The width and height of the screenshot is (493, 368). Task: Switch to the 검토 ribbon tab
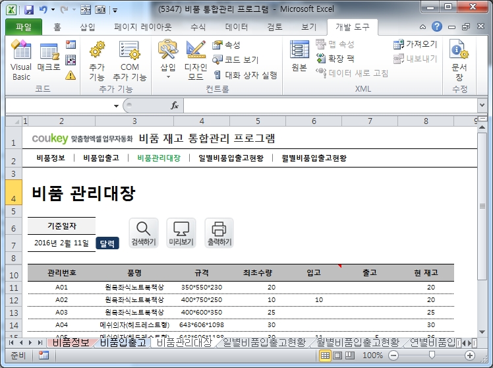click(x=275, y=27)
